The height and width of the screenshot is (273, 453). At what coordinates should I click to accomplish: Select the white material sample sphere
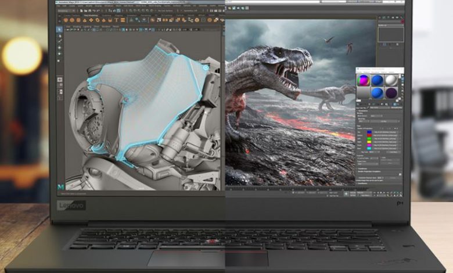(x=391, y=80)
